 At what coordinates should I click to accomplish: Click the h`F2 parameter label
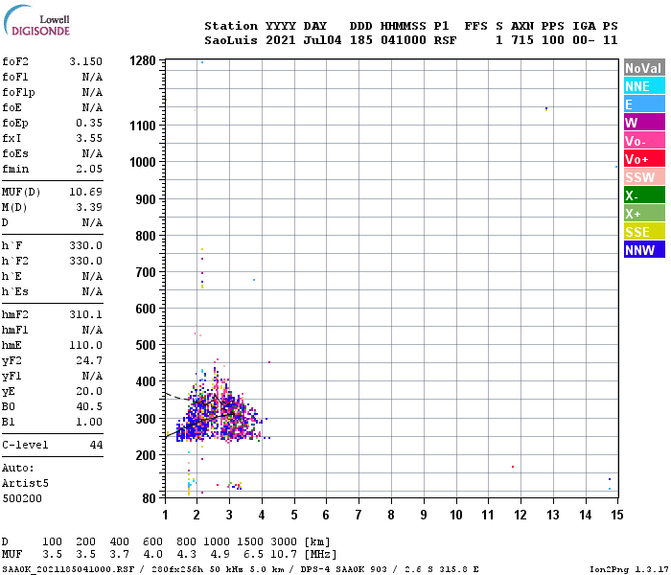pyautogui.click(x=15, y=261)
